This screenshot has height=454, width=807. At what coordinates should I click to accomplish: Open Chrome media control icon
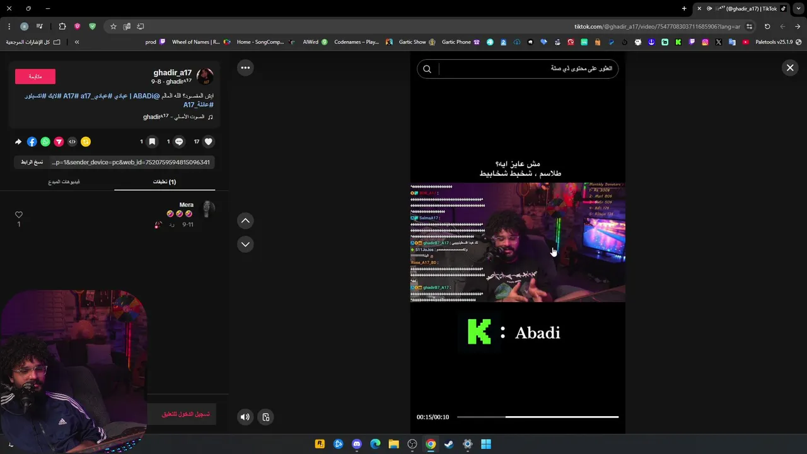(x=40, y=26)
